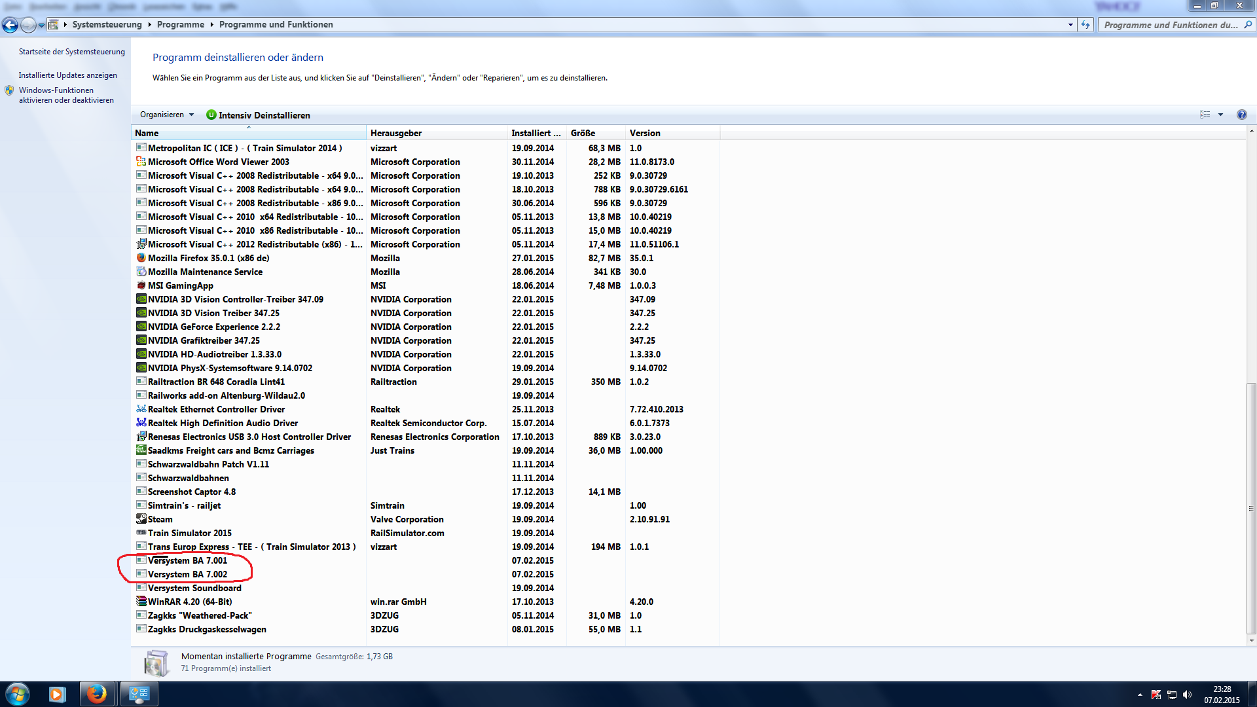
Task: Click the back navigation arrow button
Action: click(x=10, y=25)
